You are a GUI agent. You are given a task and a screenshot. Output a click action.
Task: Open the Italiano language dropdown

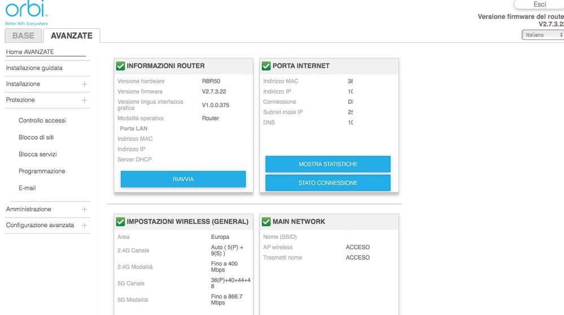click(x=542, y=35)
